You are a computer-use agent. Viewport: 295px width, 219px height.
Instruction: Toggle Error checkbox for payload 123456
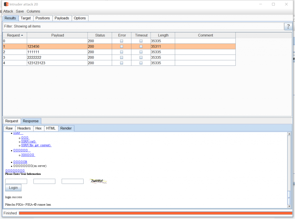coord(122,47)
